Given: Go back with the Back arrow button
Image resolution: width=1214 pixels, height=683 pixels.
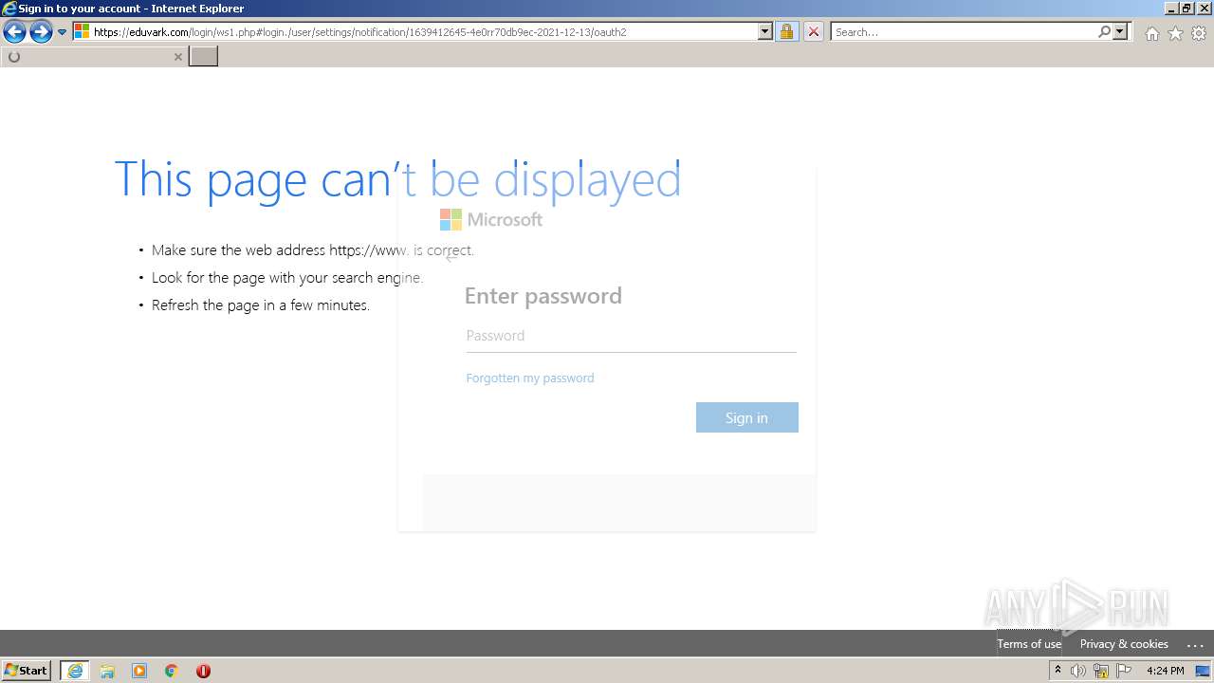Looking at the screenshot, I should tap(14, 32).
